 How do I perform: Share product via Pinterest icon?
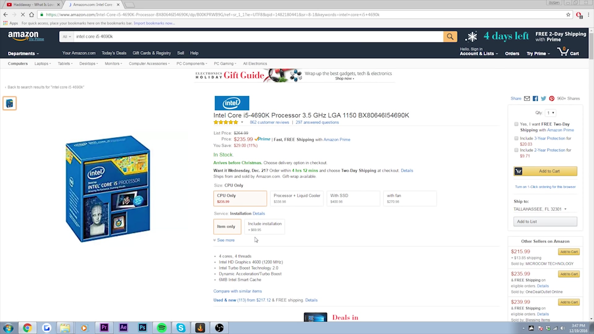click(x=552, y=98)
